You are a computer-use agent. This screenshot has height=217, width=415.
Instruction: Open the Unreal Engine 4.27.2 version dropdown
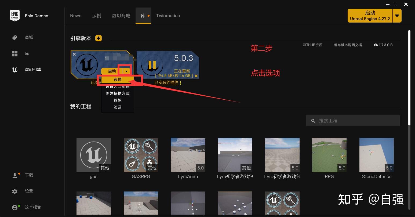pyautogui.click(x=397, y=16)
